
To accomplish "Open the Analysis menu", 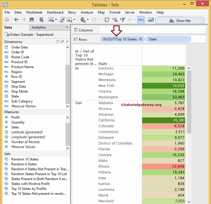I will (87, 12).
